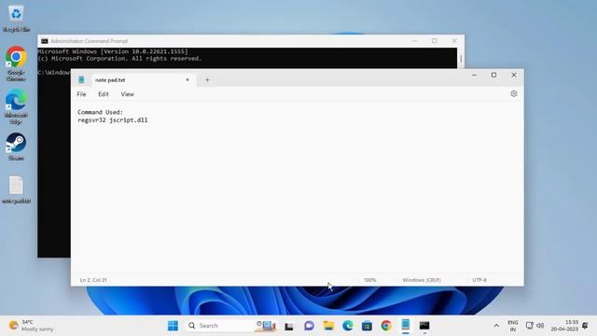Click the Ln 2, Col 21 status indicator
This screenshot has height=336, width=597.
tap(93, 280)
